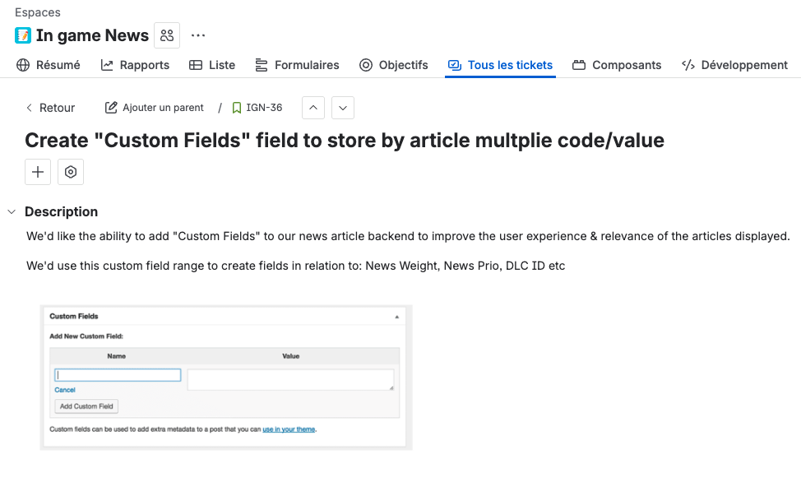The width and height of the screenshot is (801, 491).
Task: Open the Résumé tab
Action: 49,65
